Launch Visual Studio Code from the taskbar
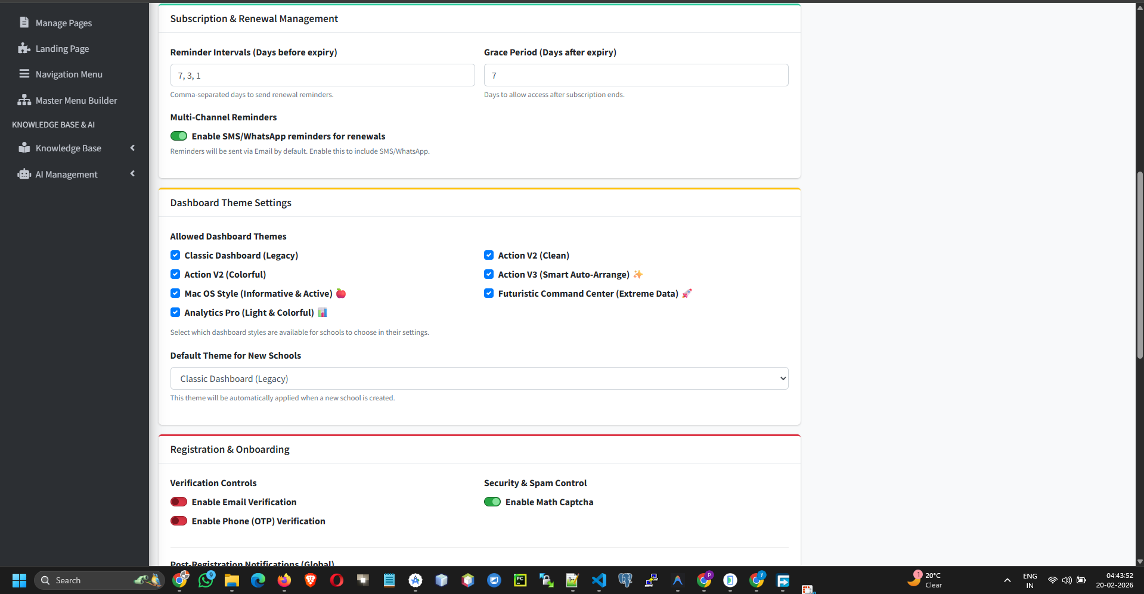The image size is (1144, 594). click(x=599, y=580)
